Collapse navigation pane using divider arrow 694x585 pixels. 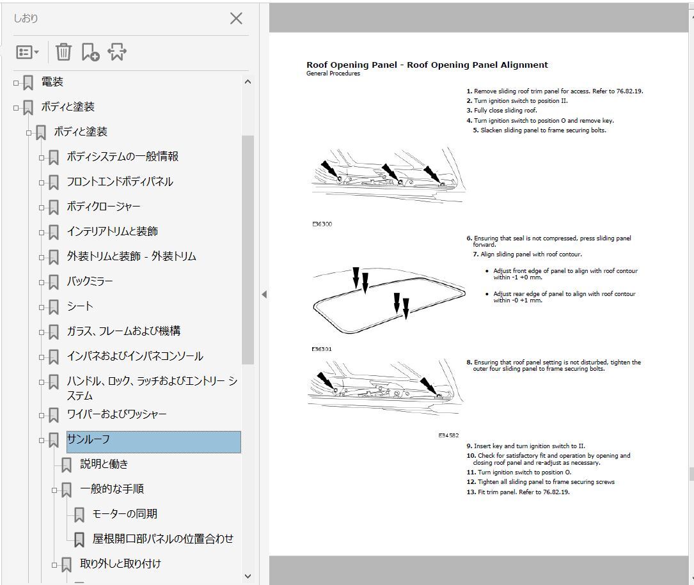[x=264, y=294]
